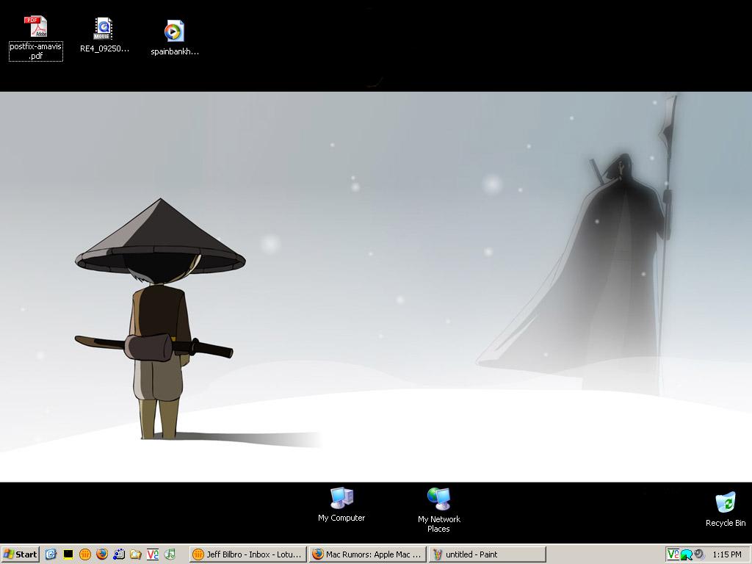Open the folder explorer quick launch icon

pos(136,554)
